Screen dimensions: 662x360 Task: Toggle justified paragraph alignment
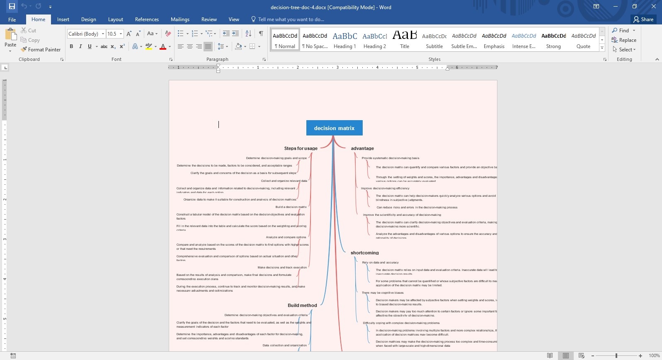tap(208, 46)
